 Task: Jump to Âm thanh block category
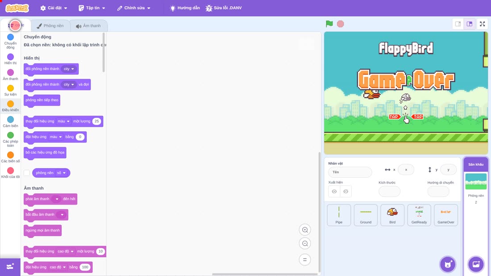click(x=10, y=75)
